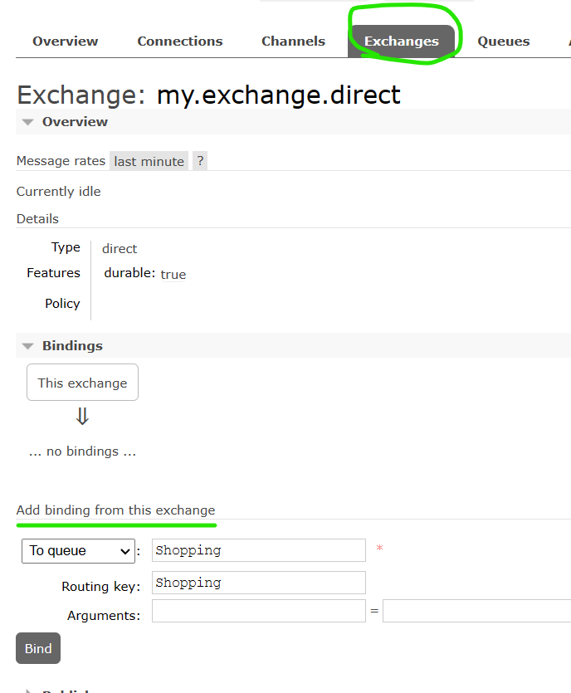The width and height of the screenshot is (571, 693).
Task: Click the "last minute" message rates range
Action: tap(149, 161)
